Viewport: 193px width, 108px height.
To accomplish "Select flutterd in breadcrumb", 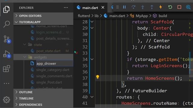I will point(84,16).
